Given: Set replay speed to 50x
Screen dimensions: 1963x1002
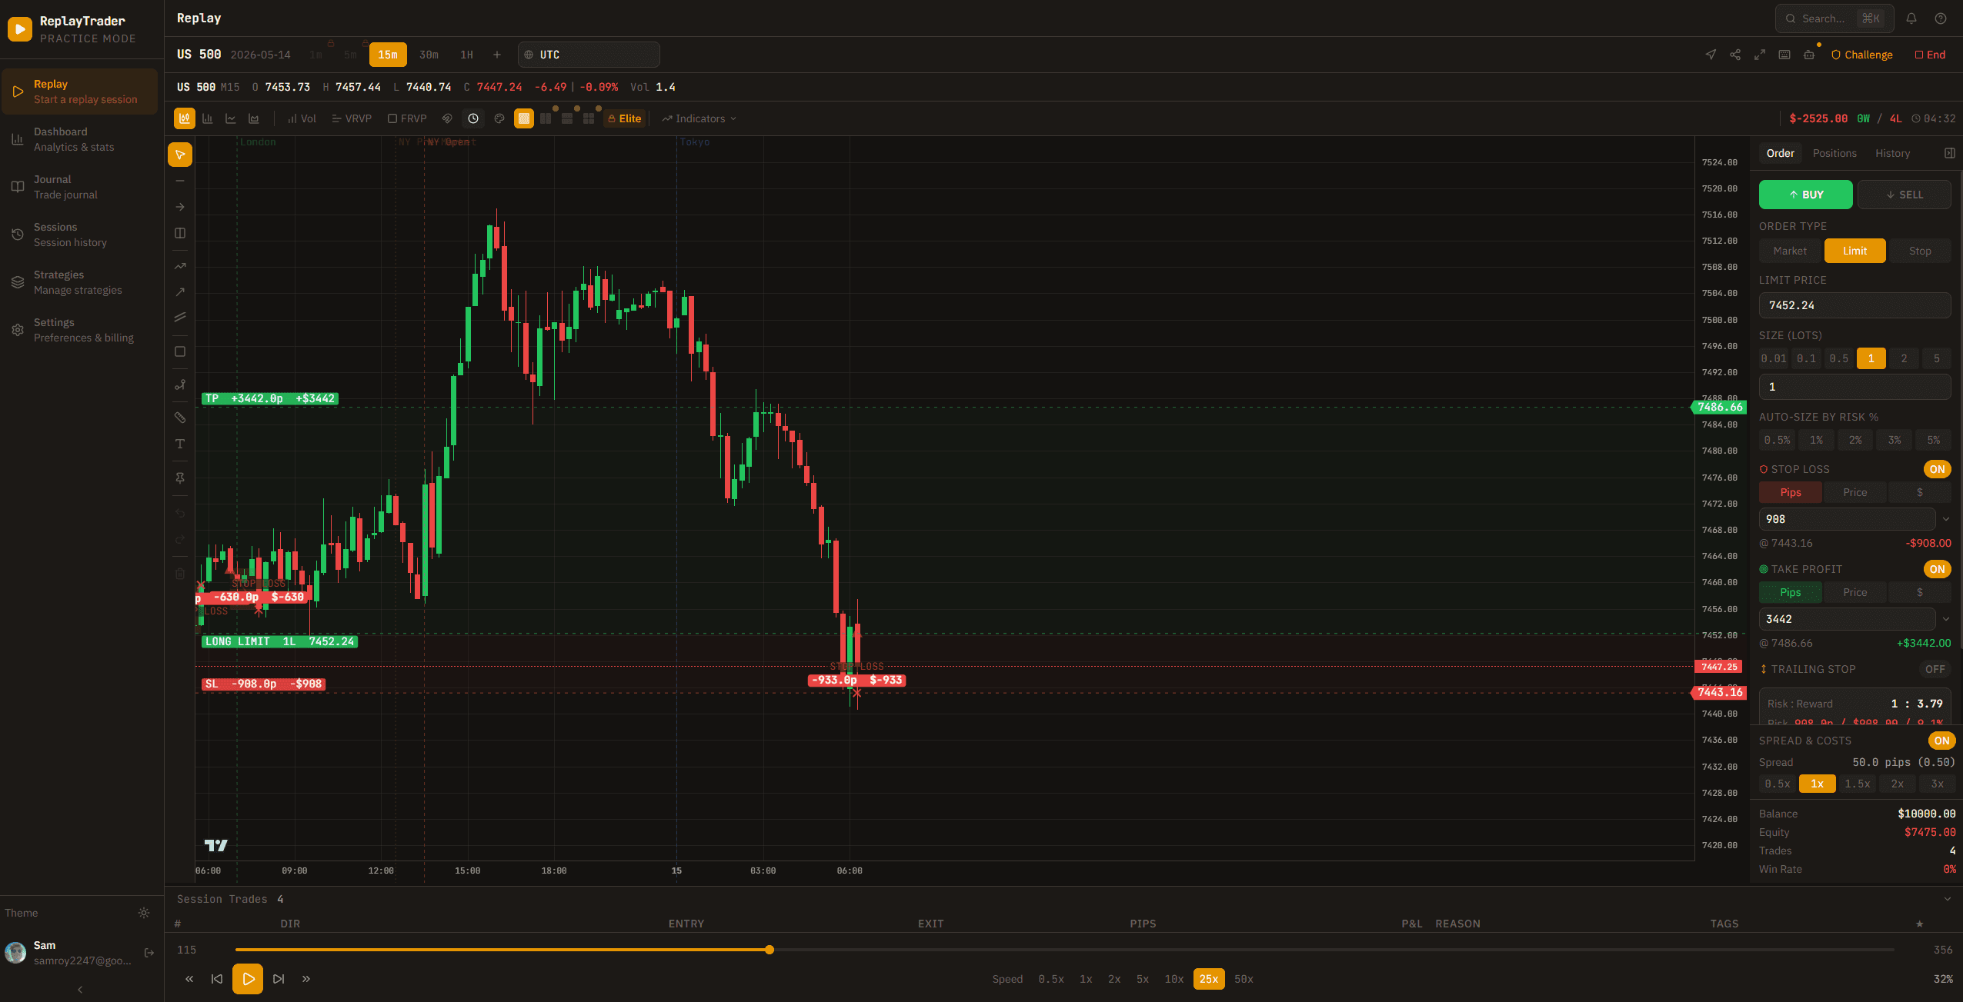Looking at the screenshot, I should pos(1244,979).
